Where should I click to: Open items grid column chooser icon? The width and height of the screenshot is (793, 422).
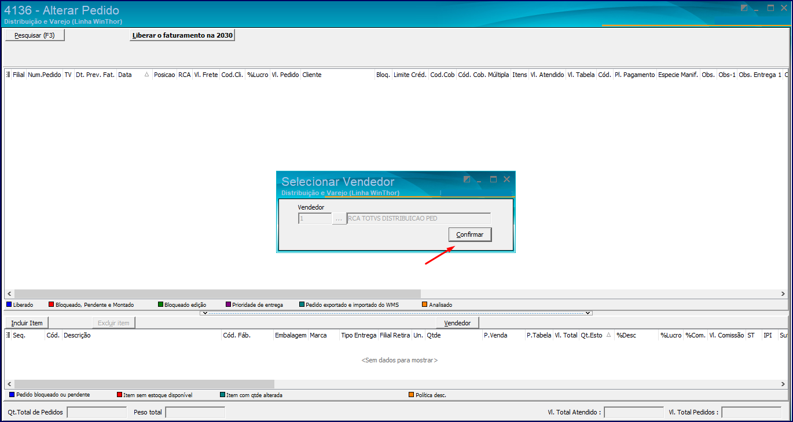coord(8,335)
